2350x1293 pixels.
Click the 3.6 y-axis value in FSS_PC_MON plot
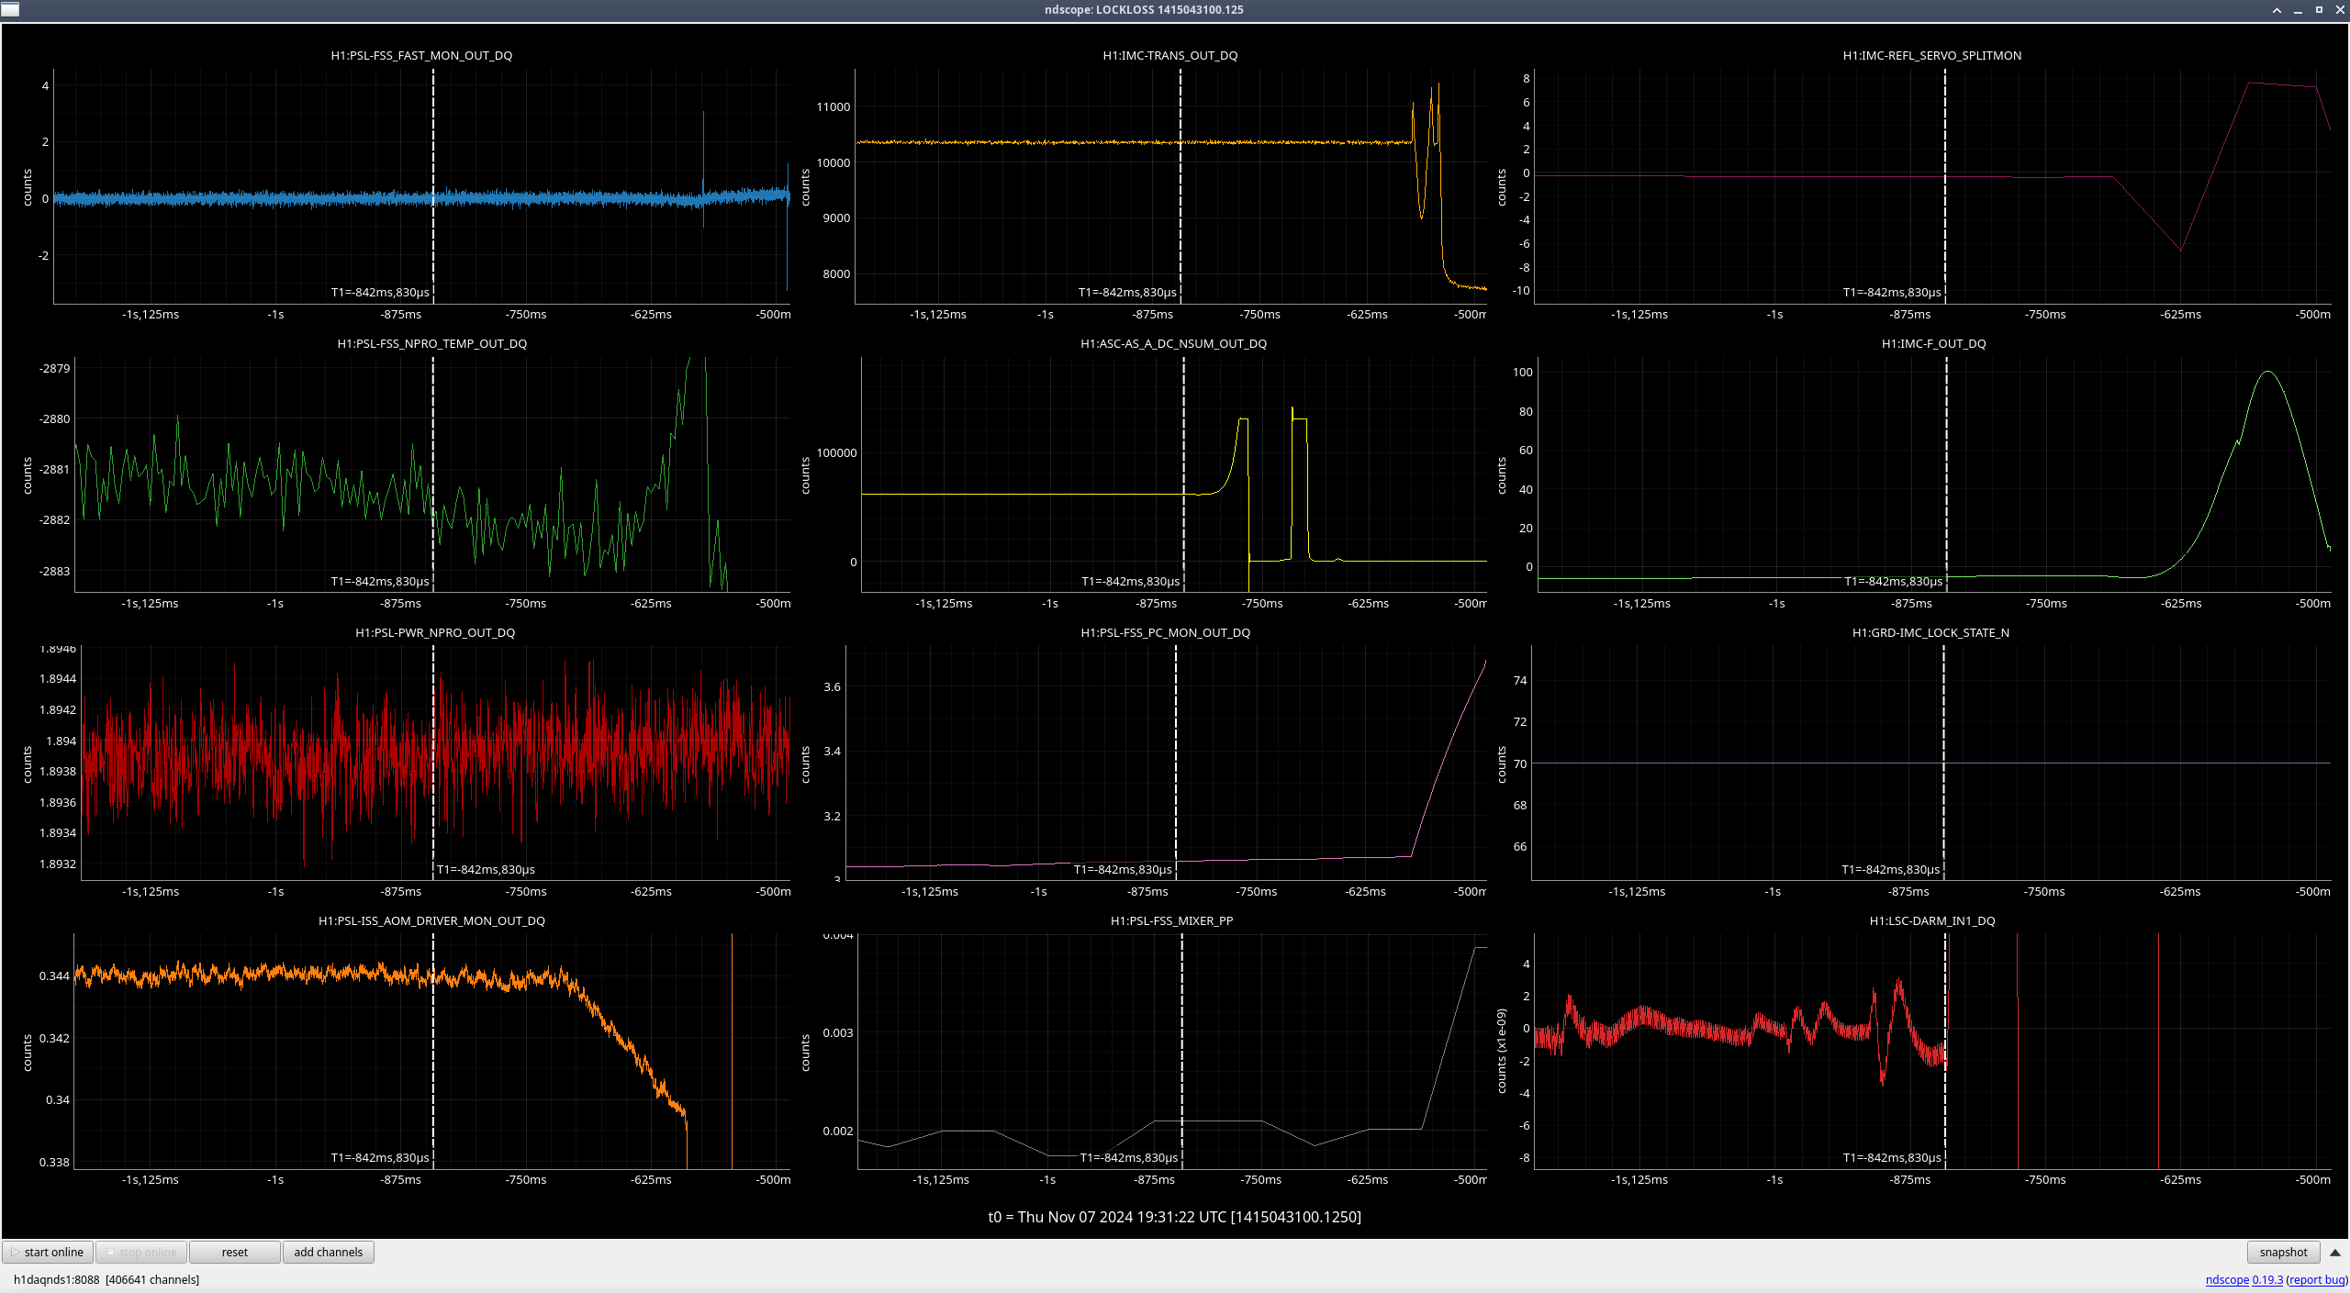[832, 686]
